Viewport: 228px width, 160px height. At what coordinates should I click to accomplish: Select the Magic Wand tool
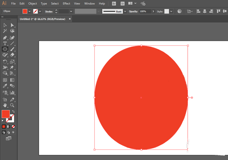click(5, 31)
